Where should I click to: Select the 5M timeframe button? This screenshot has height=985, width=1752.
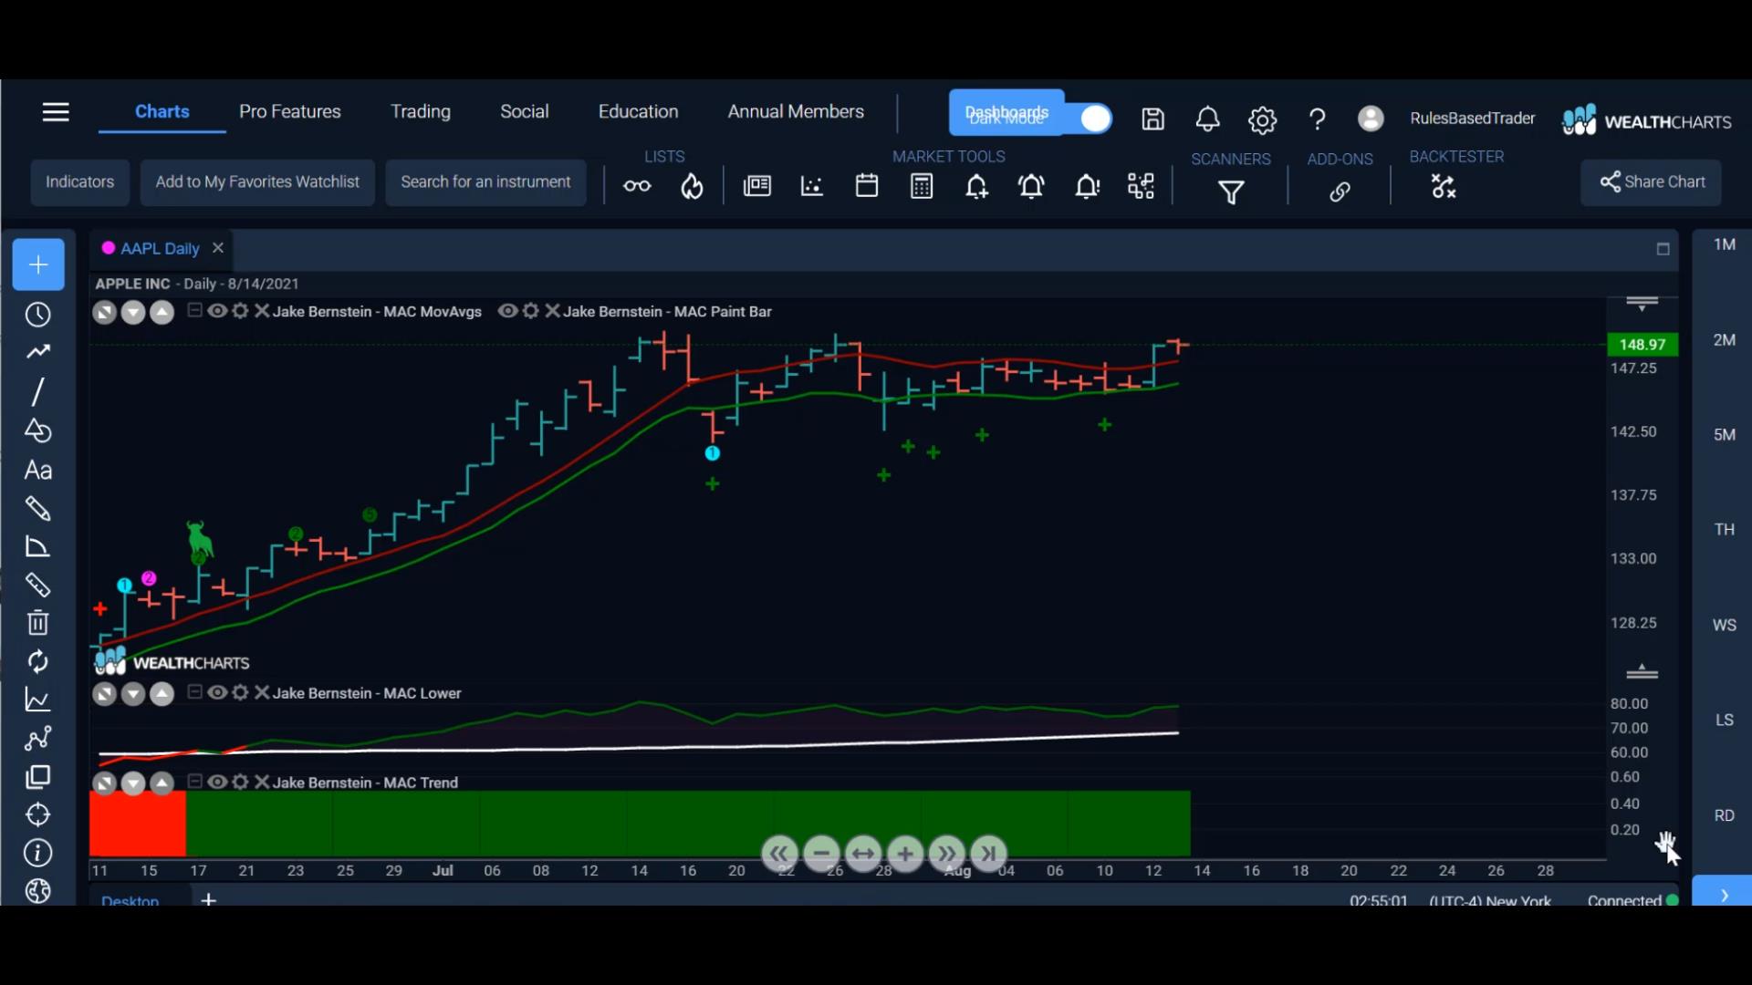tap(1724, 435)
